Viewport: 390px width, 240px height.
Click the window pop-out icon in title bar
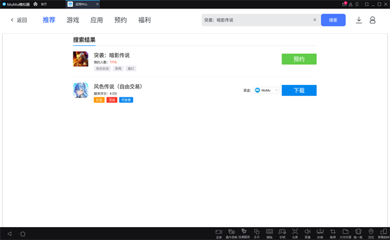pyautogui.click(x=367, y=5)
